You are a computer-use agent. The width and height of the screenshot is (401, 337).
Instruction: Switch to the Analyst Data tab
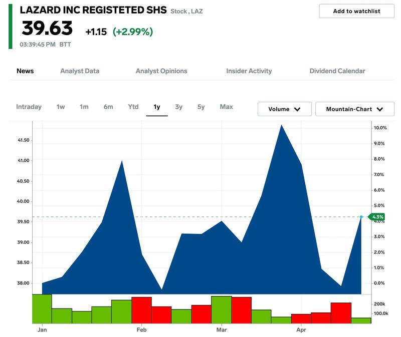coord(80,71)
